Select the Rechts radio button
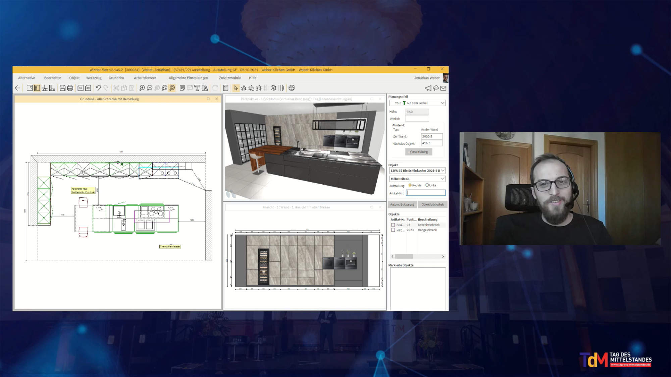This screenshot has height=377, width=671. [410, 185]
